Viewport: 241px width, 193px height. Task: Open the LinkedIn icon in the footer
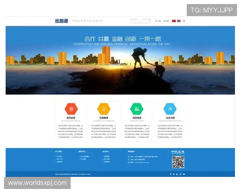[178, 174]
